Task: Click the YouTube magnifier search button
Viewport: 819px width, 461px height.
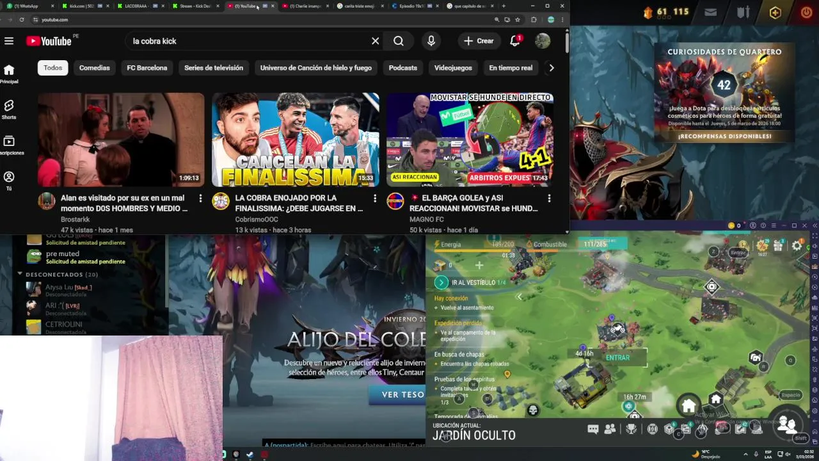Action: (399, 41)
